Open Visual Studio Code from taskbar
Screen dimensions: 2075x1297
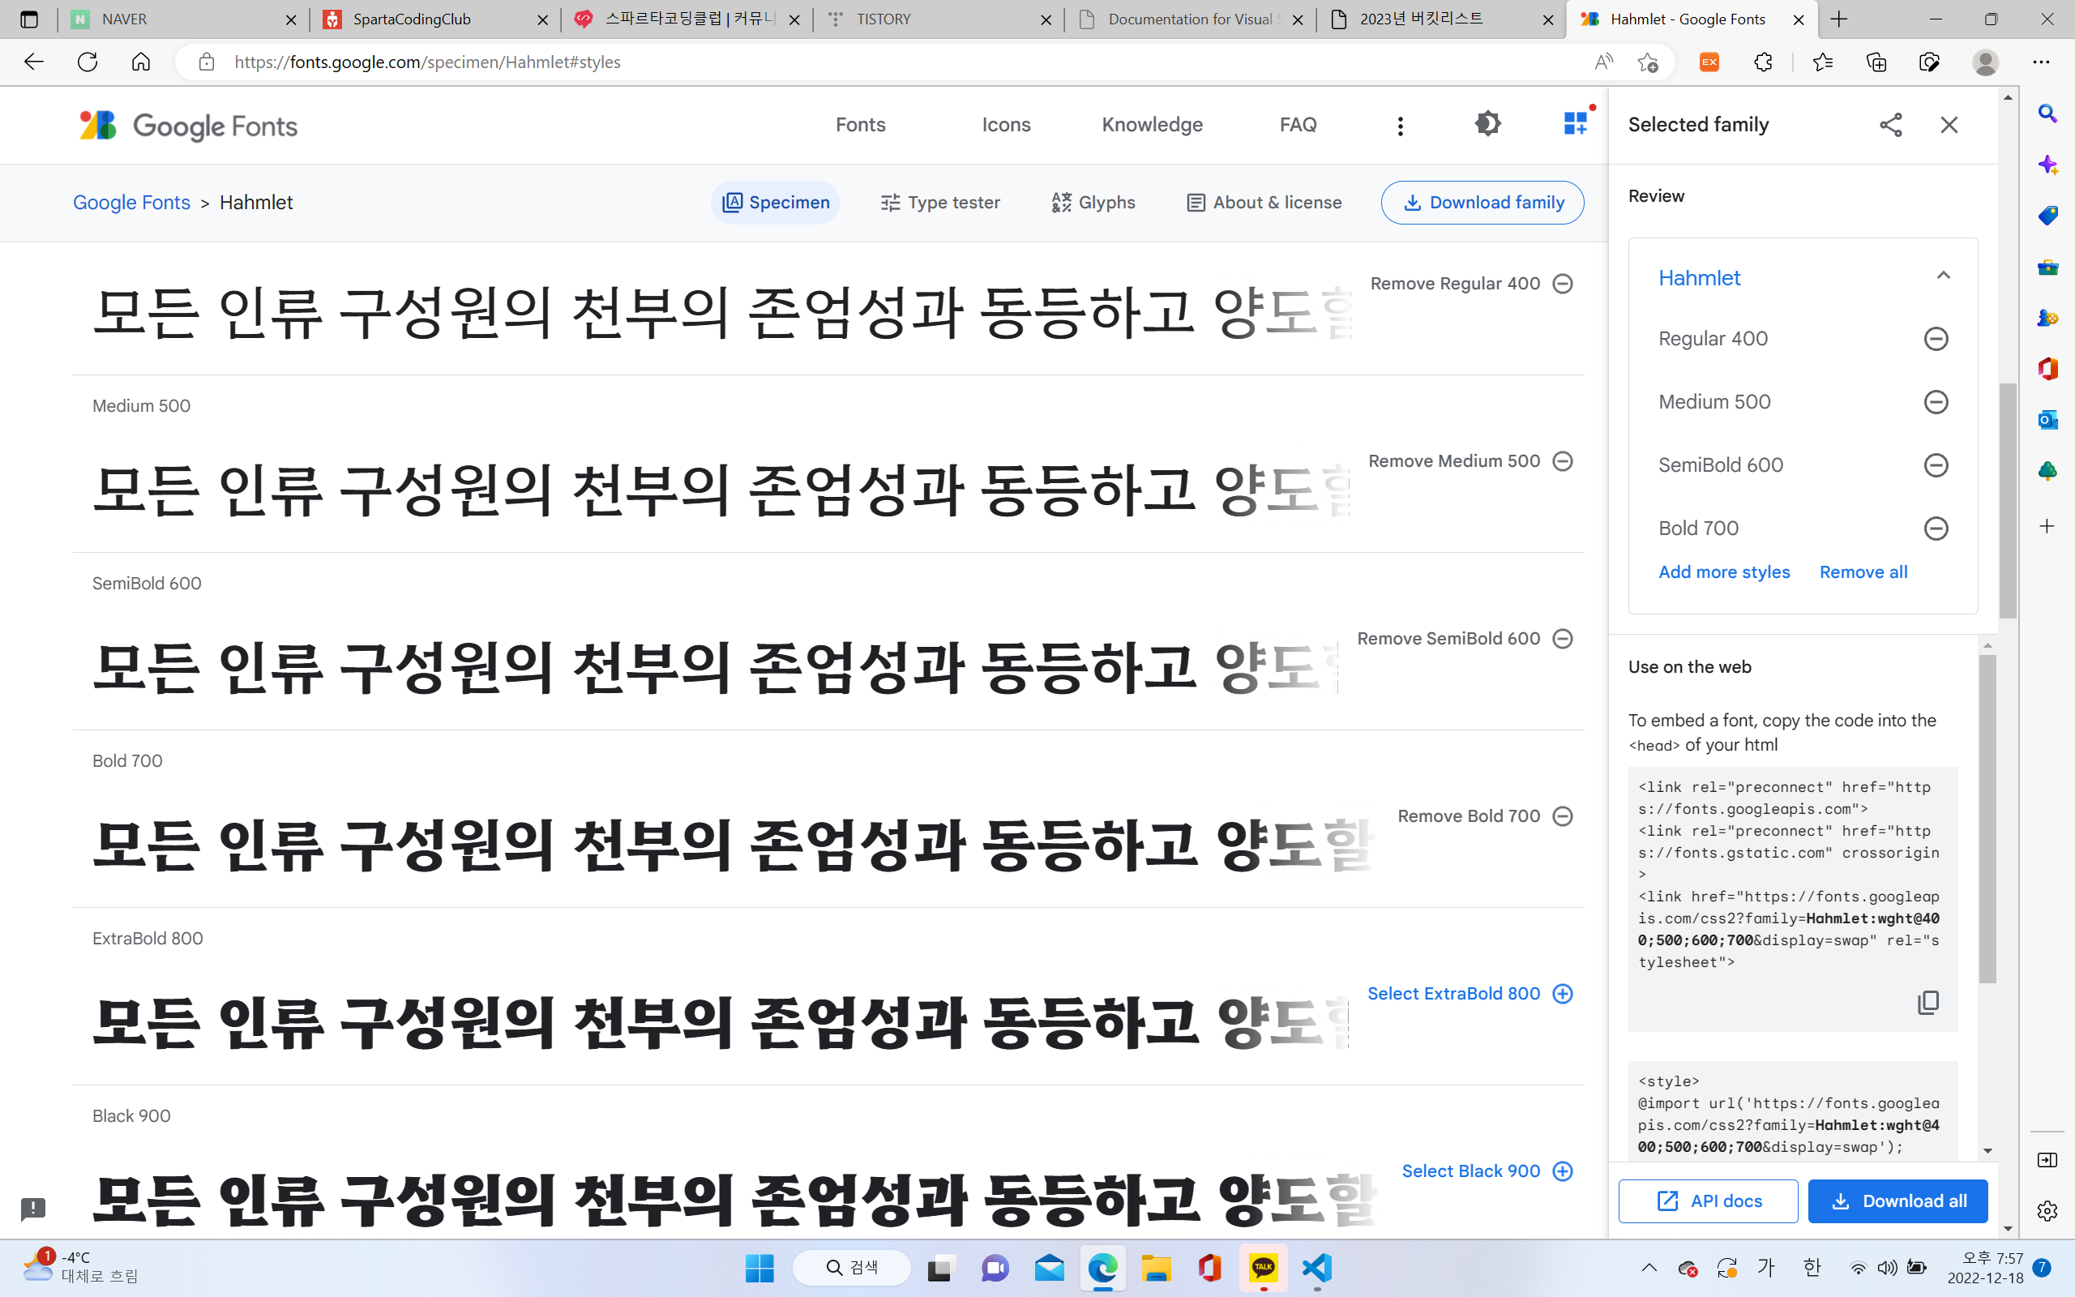[1316, 1268]
